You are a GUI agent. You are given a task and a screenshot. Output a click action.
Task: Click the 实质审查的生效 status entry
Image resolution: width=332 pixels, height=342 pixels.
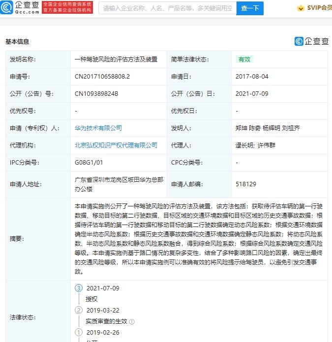(x=106, y=321)
